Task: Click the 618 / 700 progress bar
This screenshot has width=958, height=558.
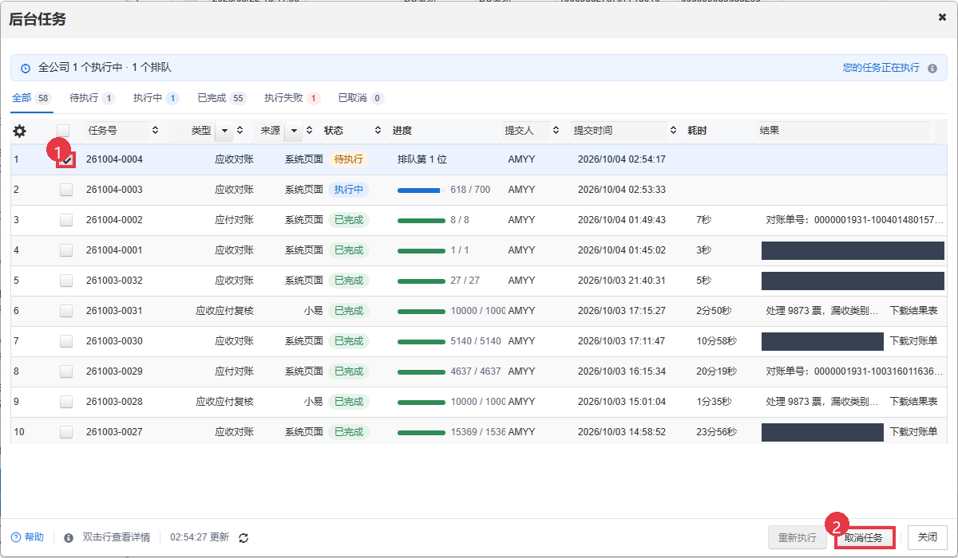Action: tap(421, 190)
